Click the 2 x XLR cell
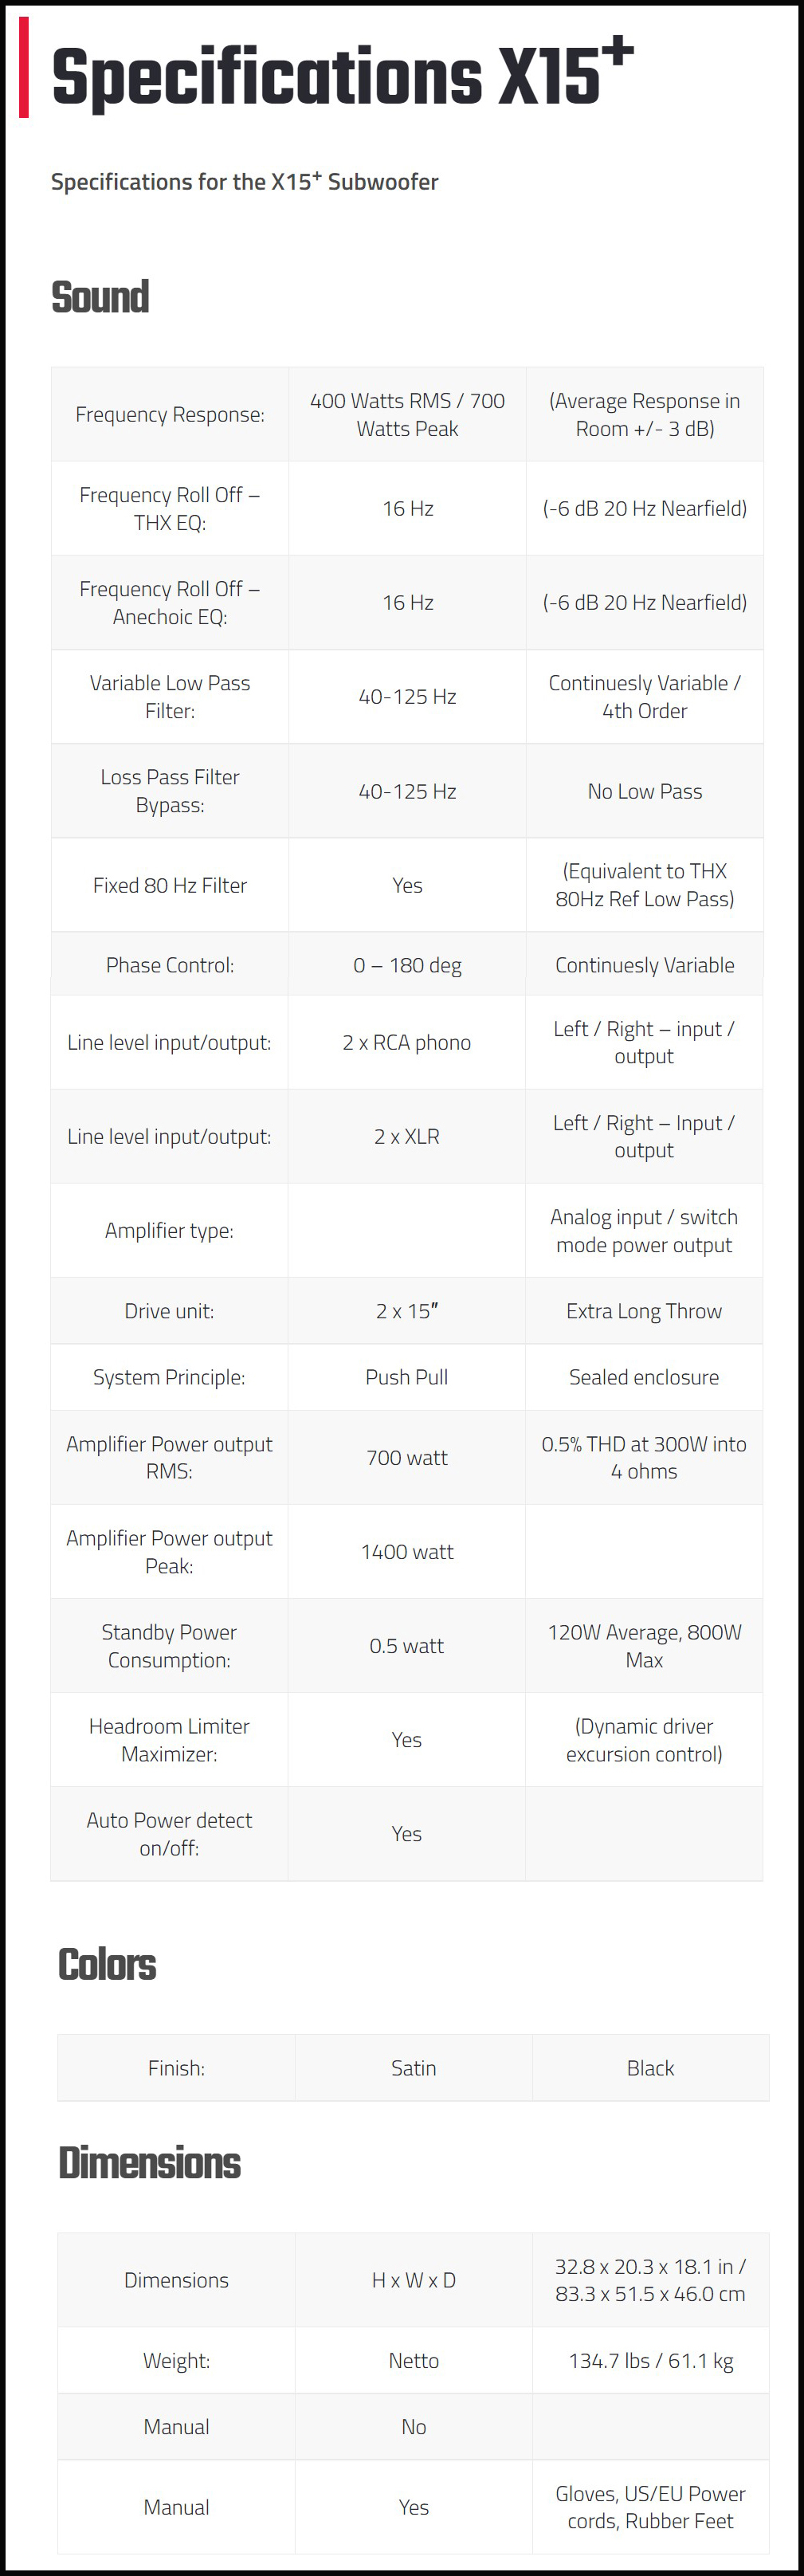 (x=407, y=1136)
